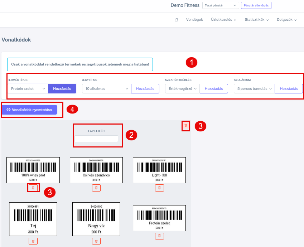Delete the Protein szelet barcode

coord(160,236)
